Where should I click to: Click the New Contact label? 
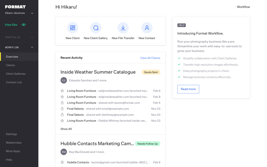click(147, 38)
